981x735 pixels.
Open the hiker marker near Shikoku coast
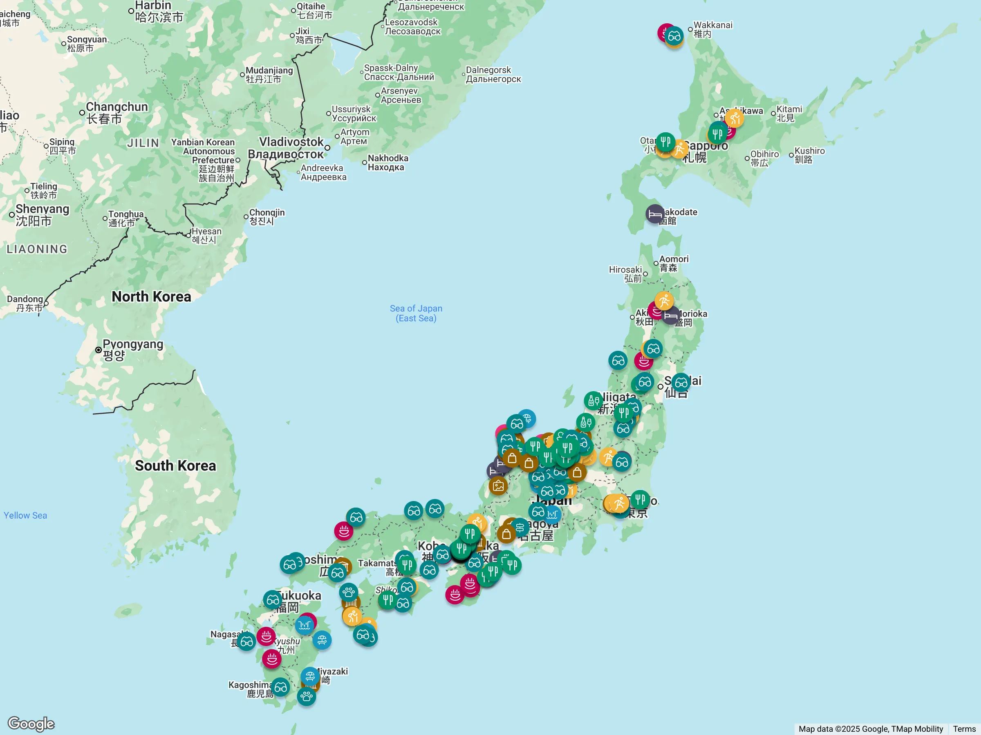coord(352,617)
